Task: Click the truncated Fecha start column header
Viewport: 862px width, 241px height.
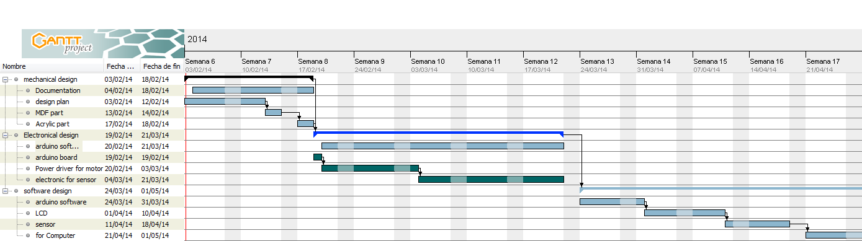Action: pos(122,66)
